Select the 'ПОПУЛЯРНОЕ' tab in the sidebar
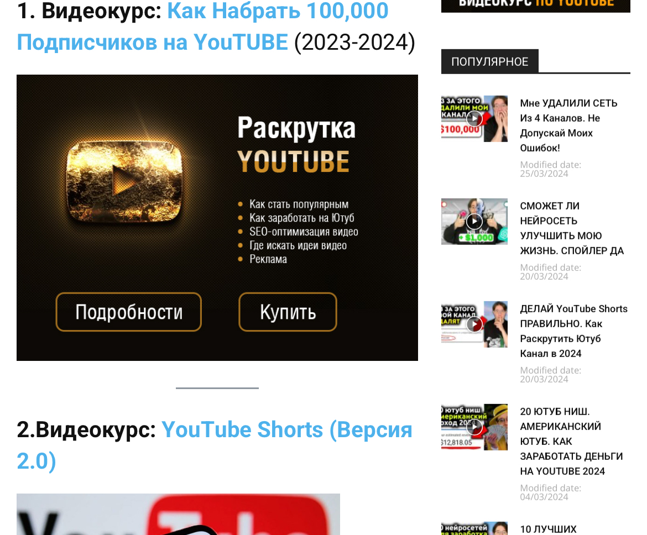This screenshot has height=535, width=647. [x=490, y=61]
